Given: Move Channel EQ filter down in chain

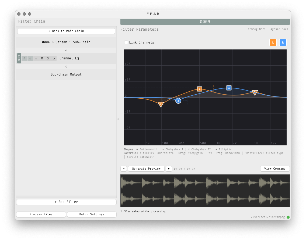Looking at the screenshot, I should (x=30, y=58).
